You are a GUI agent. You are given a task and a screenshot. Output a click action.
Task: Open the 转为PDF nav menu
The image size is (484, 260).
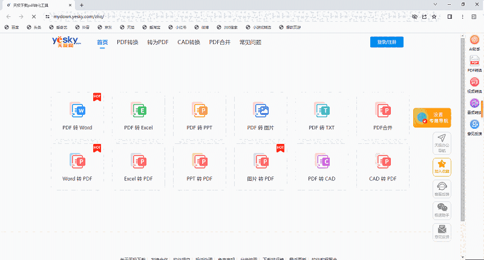click(158, 42)
